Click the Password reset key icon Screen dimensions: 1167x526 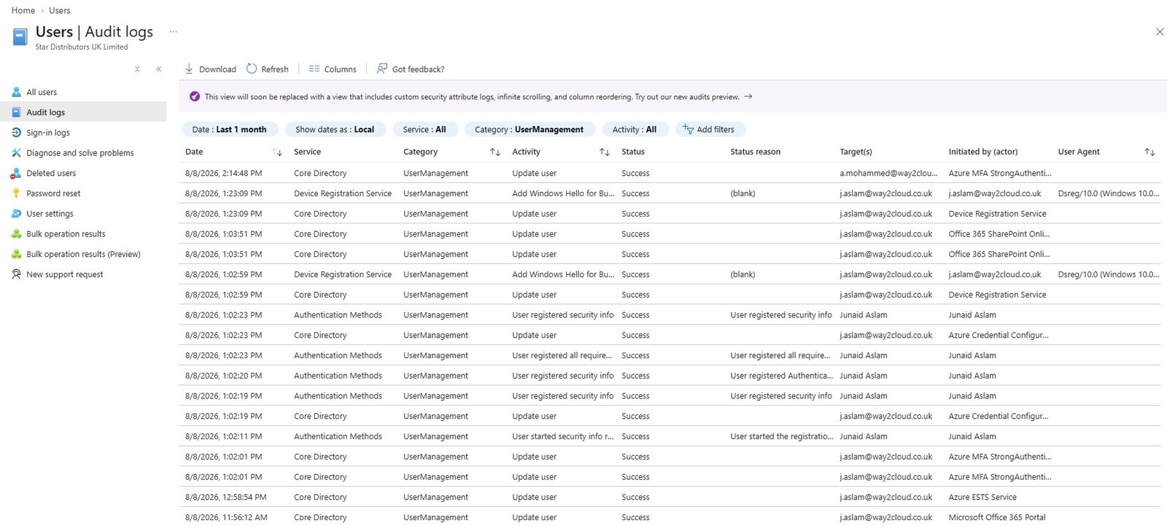tap(16, 193)
